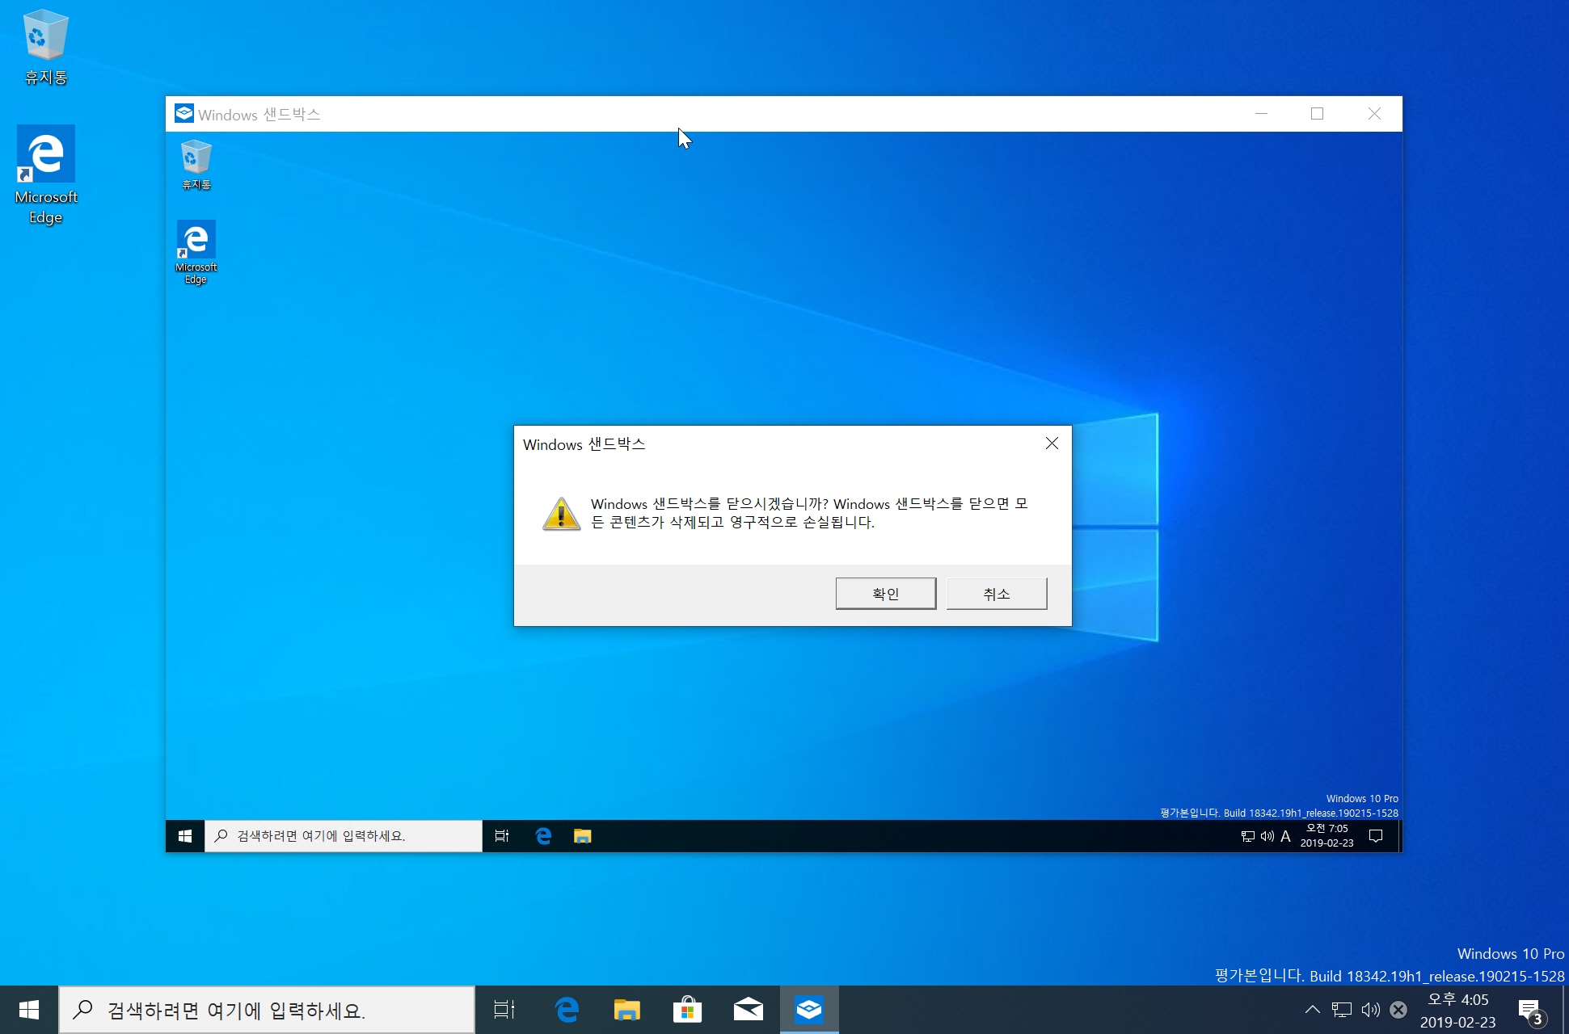Open host network tray icon
1569x1034 pixels.
(x=1342, y=1010)
